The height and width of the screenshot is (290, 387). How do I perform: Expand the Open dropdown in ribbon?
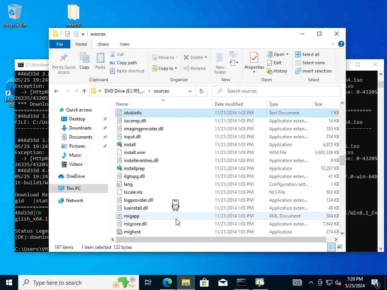287,54
